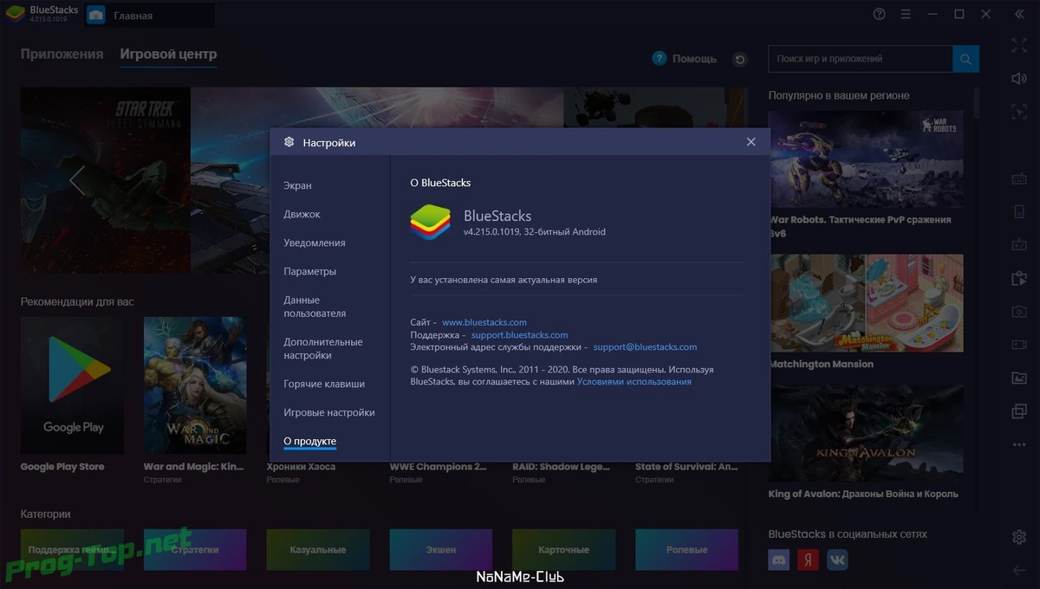Open Google Play Store app tile
Image resolution: width=1040 pixels, height=589 pixels.
(72, 385)
